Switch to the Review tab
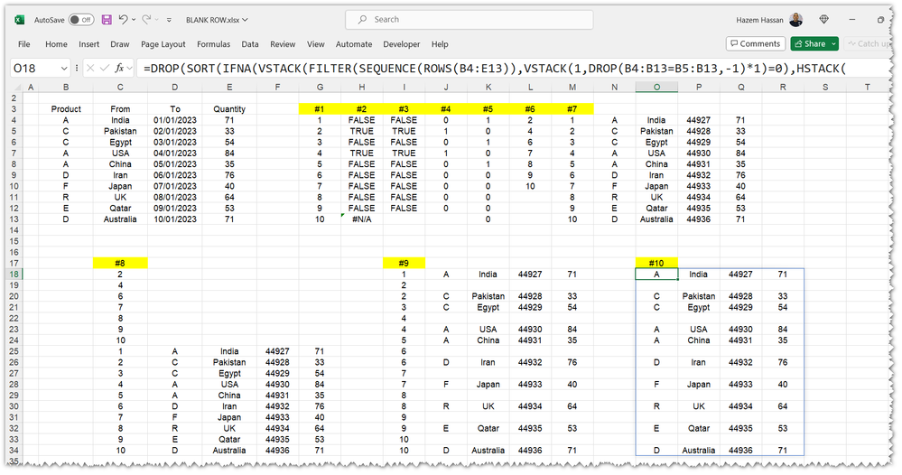 pyautogui.click(x=283, y=44)
